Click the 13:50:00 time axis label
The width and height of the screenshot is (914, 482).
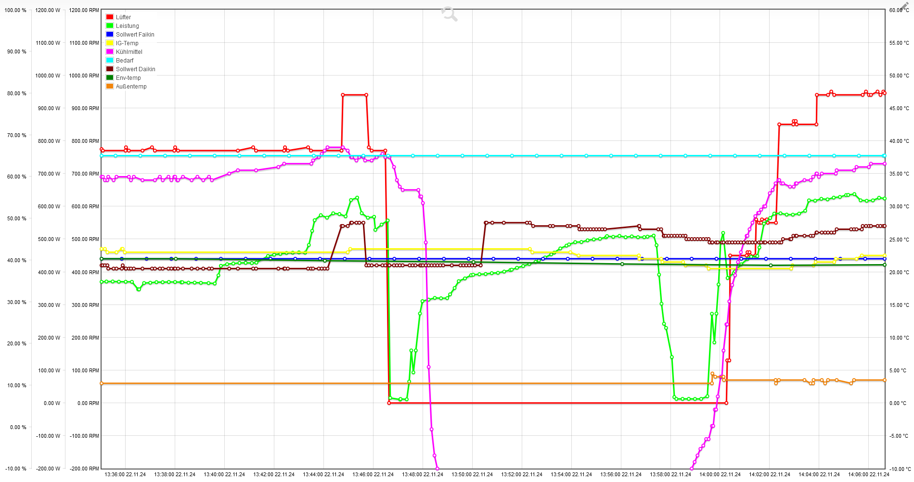click(x=472, y=474)
